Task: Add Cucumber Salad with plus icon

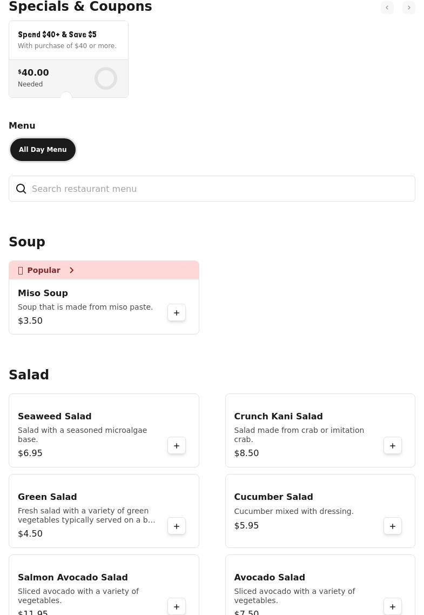Action: pyautogui.click(x=393, y=526)
